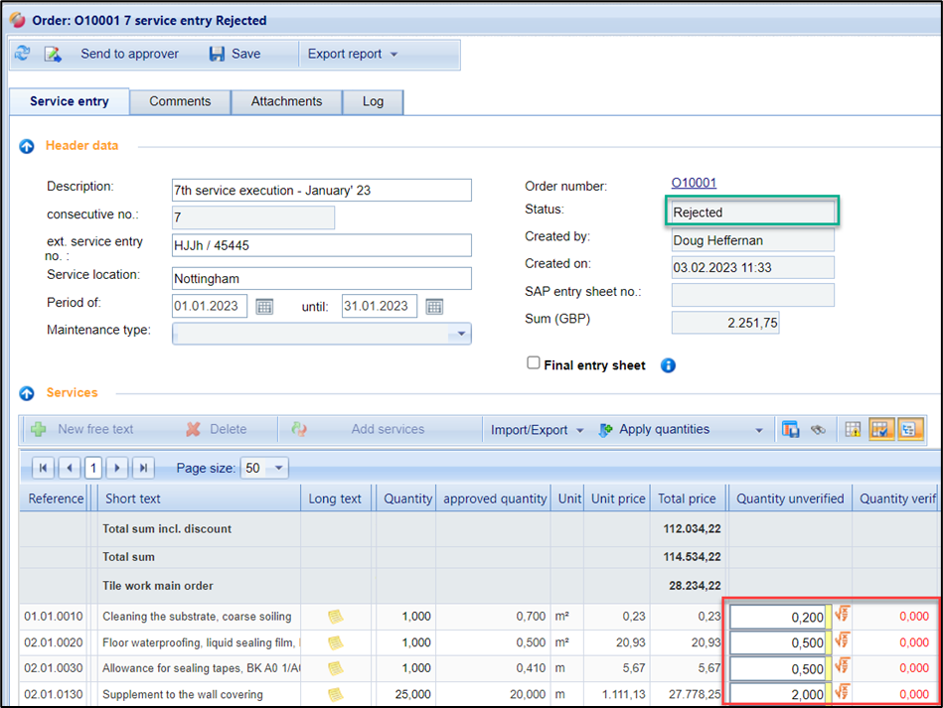Image resolution: width=943 pixels, height=708 pixels.
Task: Open order number O10001 link
Action: pos(694,183)
